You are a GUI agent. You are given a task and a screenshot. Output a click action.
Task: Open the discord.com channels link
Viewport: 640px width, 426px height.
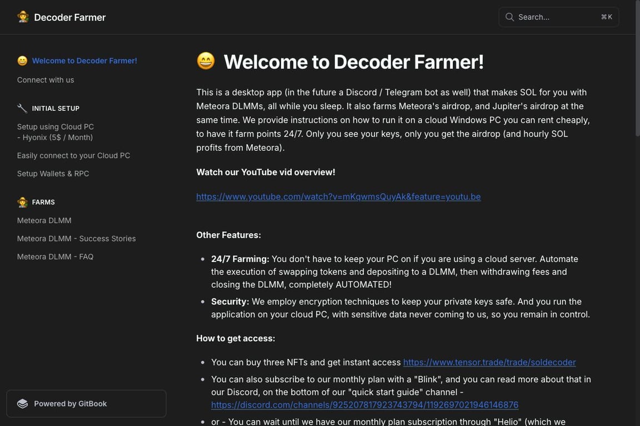[x=364, y=405]
